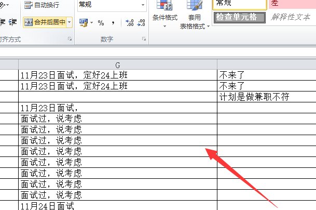Image resolution: width=316 pixels, height=210 pixels.
Task: Click the accounting number format icon
Action: [x=84, y=23]
